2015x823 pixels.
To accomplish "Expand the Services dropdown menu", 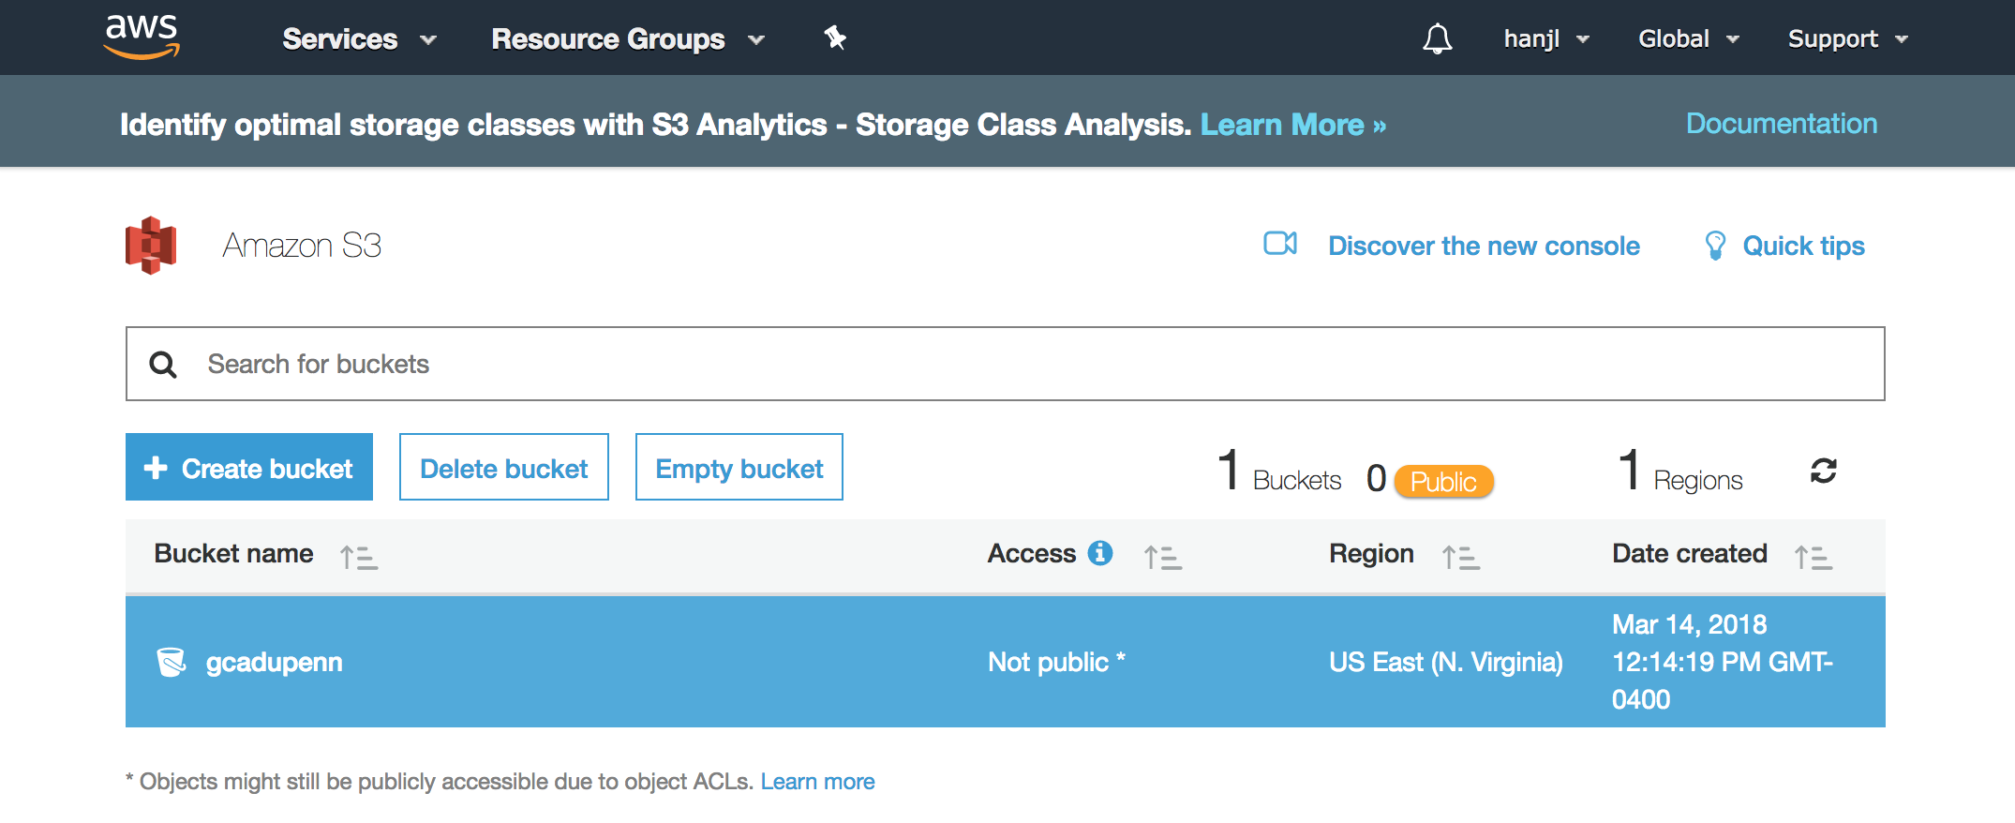I will click(x=359, y=39).
